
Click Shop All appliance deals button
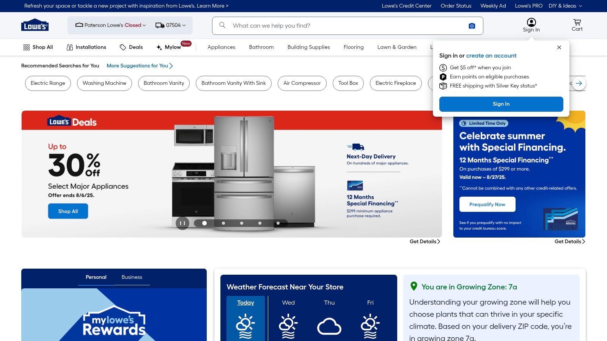68,211
